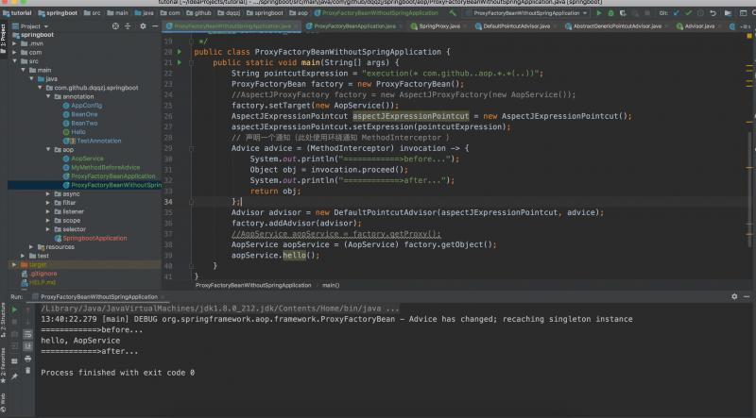
Task: Switch to AbstractGenericPointcutAdvisor.java tab
Action: point(617,26)
